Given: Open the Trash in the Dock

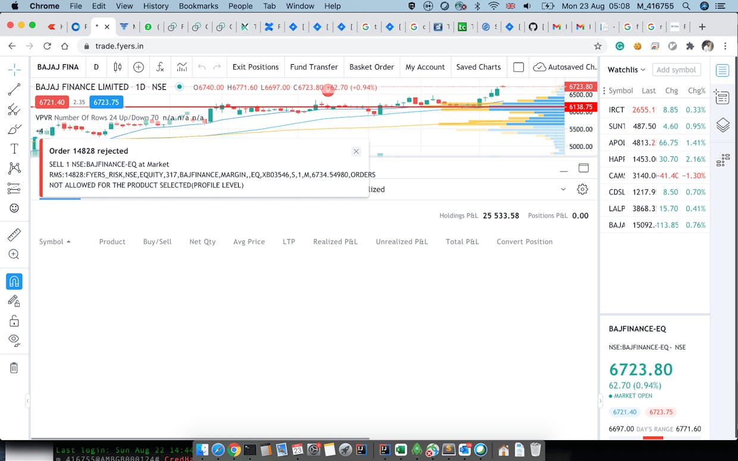Looking at the screenshot, I should [x=535, y=450].
